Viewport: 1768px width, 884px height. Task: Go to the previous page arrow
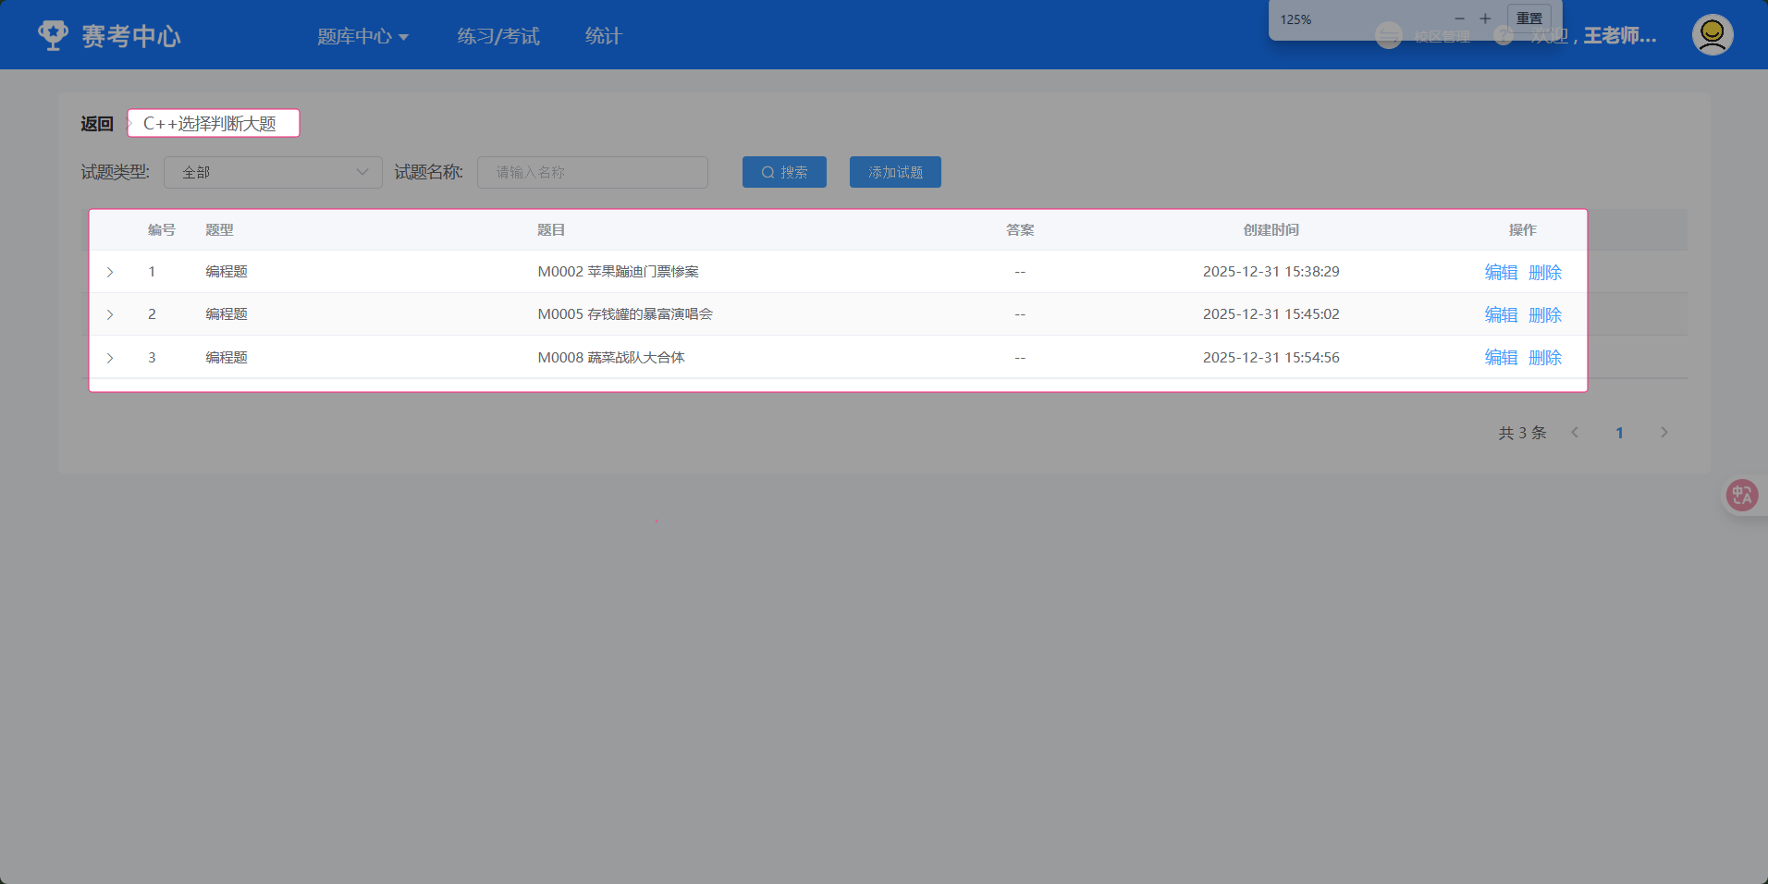point(1575,433)
